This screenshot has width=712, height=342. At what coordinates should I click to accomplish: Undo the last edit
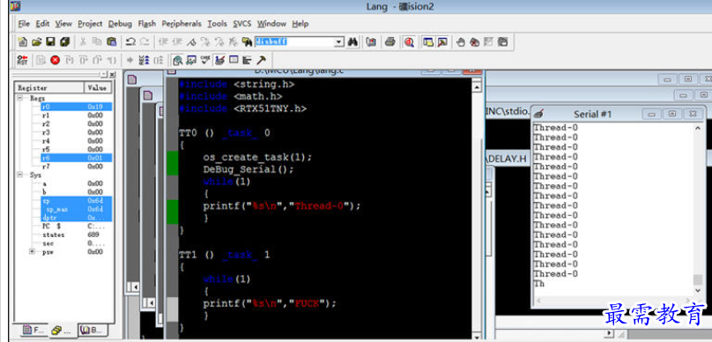(x=130, y=41)
